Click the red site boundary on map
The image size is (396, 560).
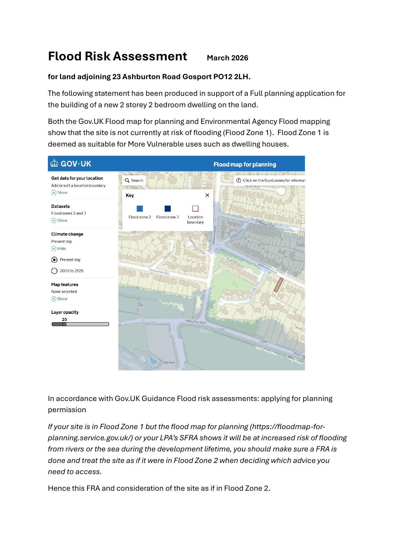point(279,285)
